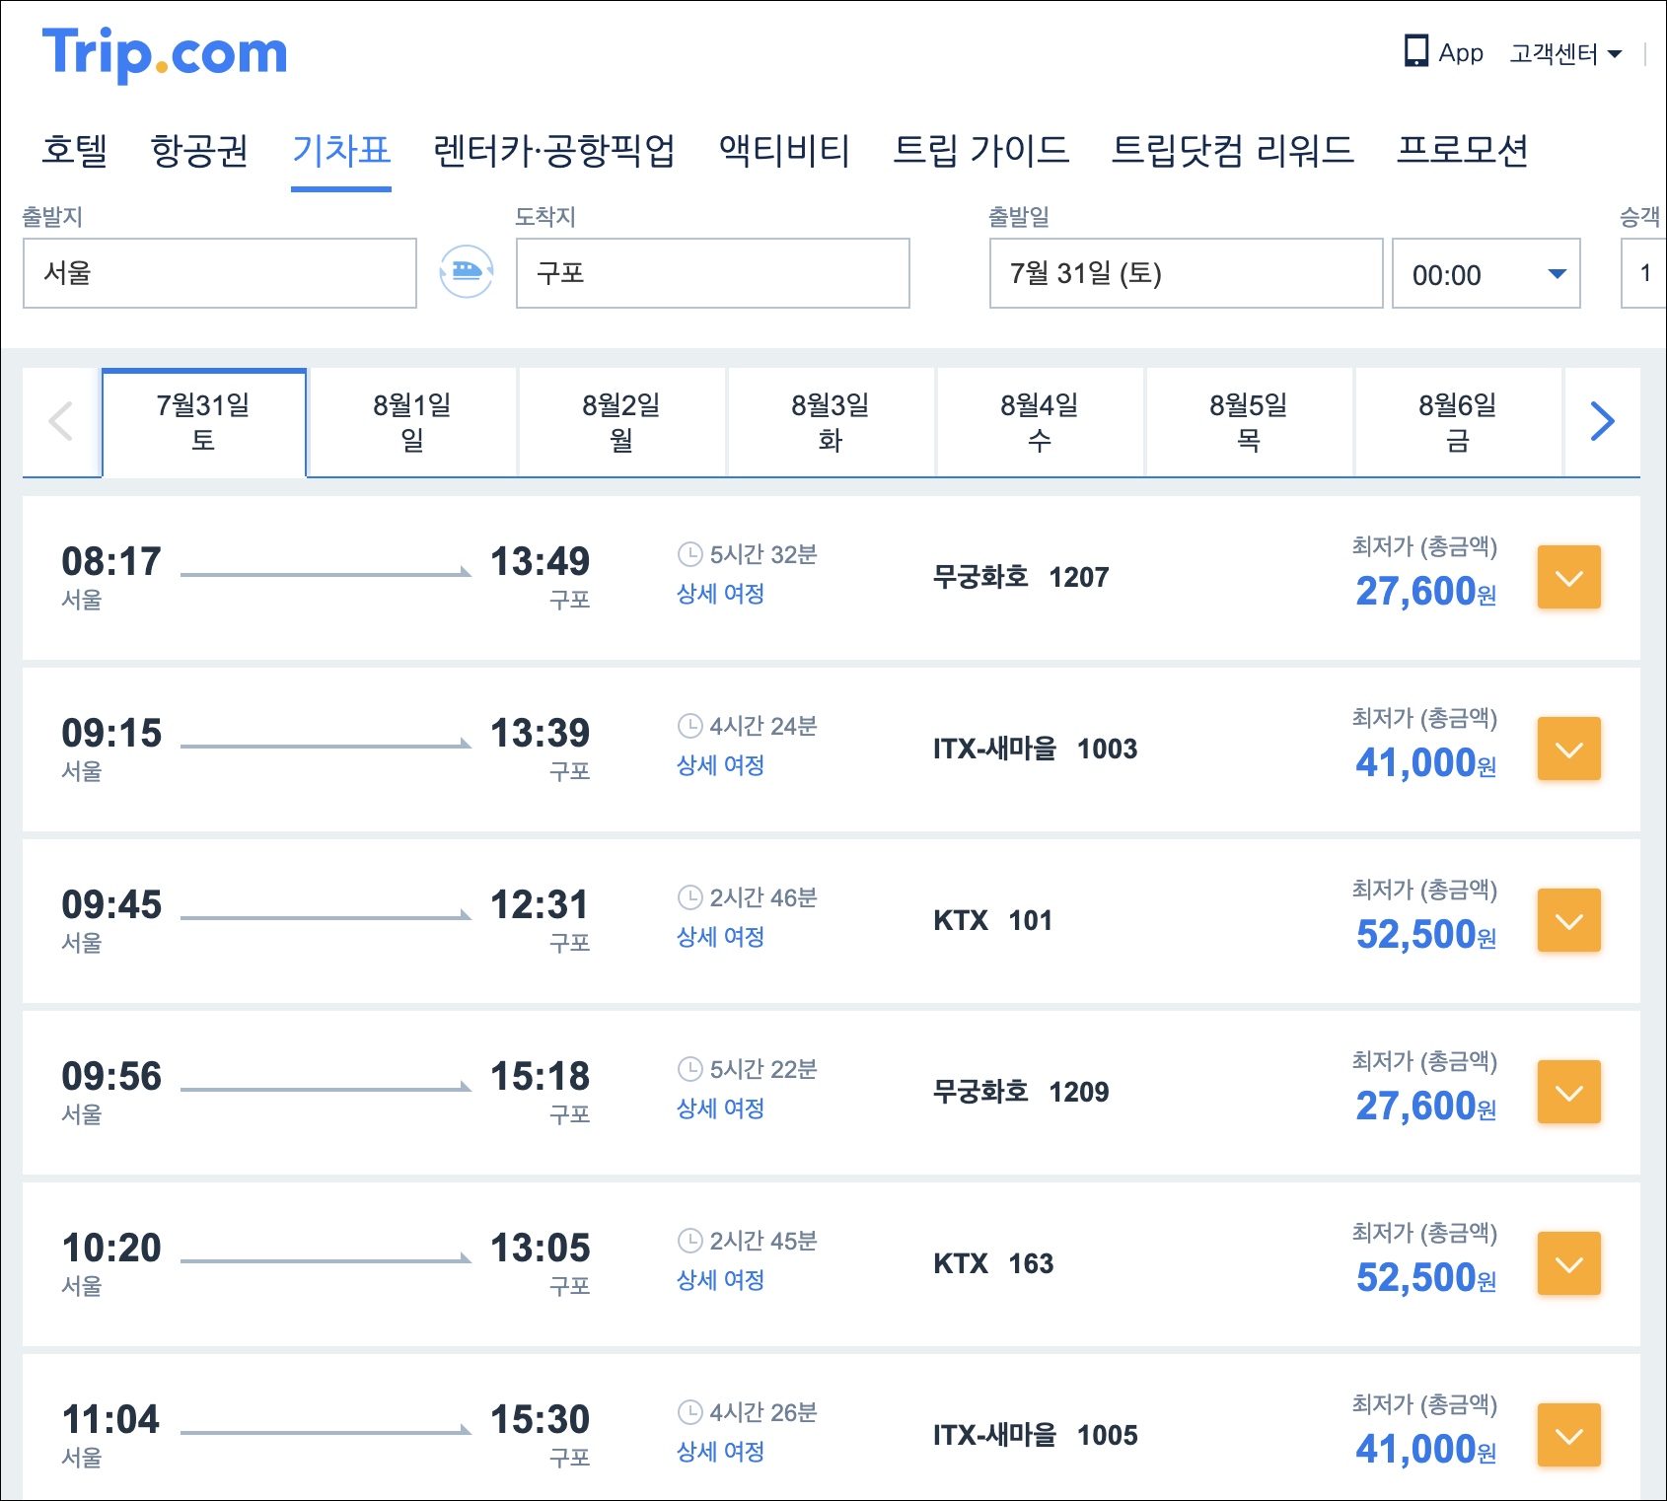The width and height of the screenshot is (1667, 1501).
Task: Go to next dates with the right arrow
Action: pyautogui.click(x=1602, y=422)
